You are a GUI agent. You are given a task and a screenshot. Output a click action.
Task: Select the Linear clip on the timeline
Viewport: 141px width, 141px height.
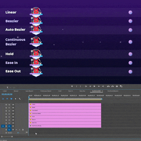click(x=65, y=105)
